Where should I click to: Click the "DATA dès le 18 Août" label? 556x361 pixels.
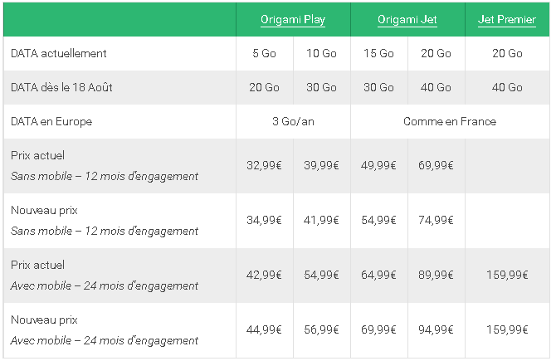pyautogui.click(x=61, y=87)
